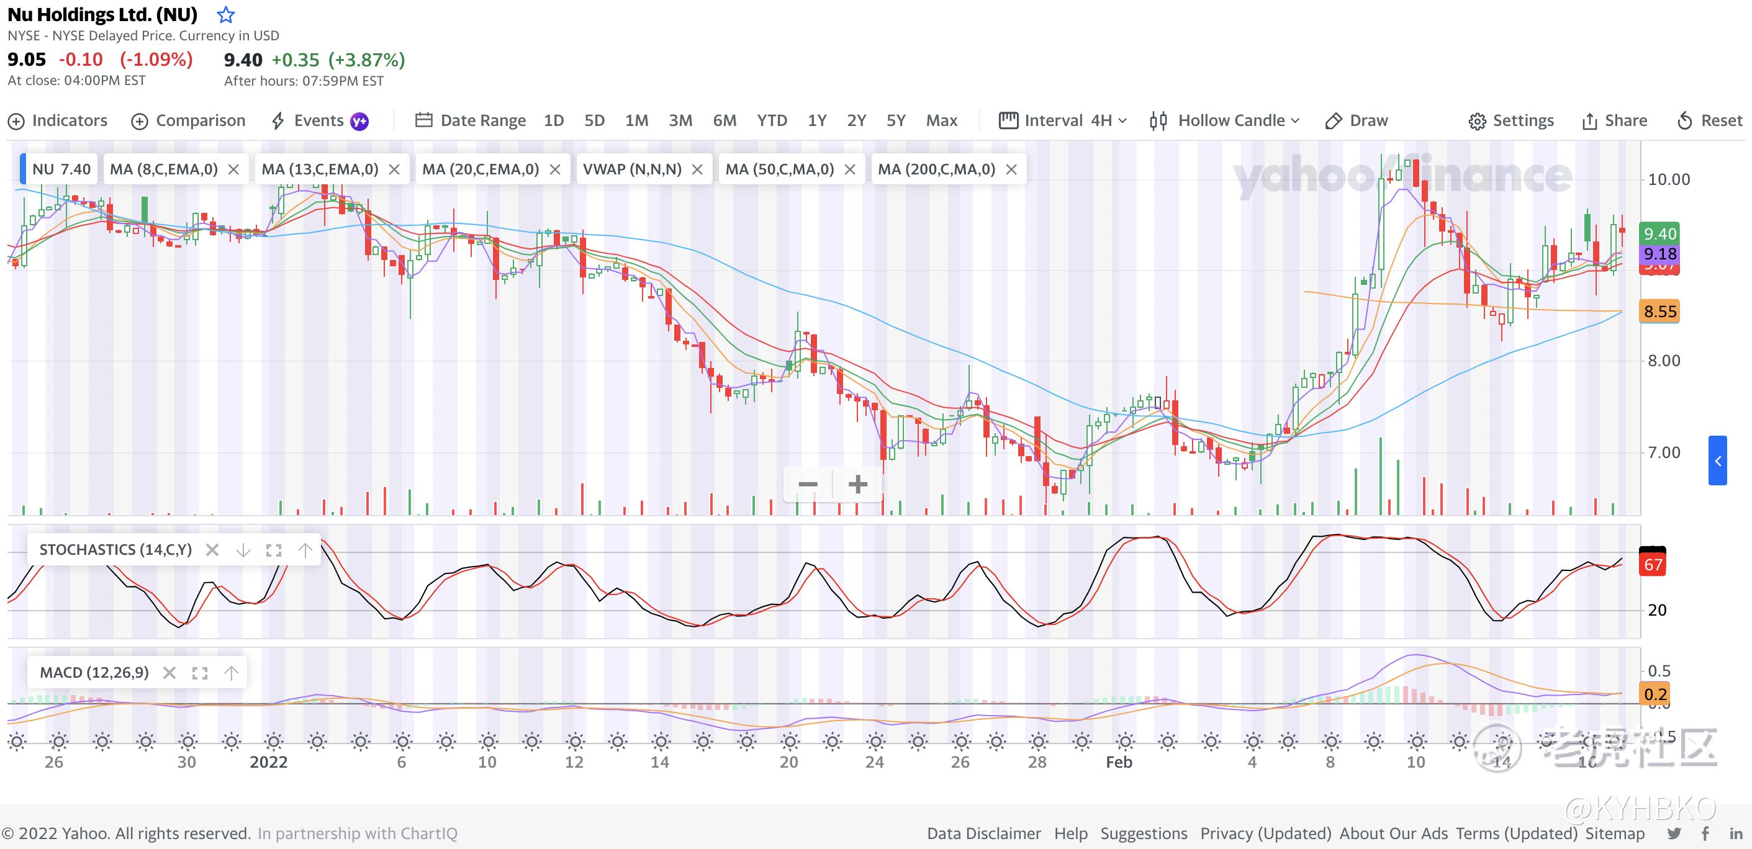1752x849 pixels.
Task: Maximize the MACD panel
Action: [x=199, y=673]
